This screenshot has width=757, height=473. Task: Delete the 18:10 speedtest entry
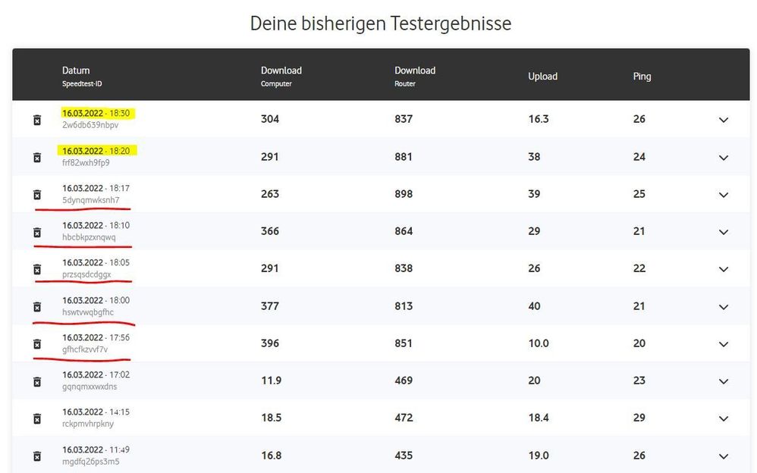click(36, 232)
